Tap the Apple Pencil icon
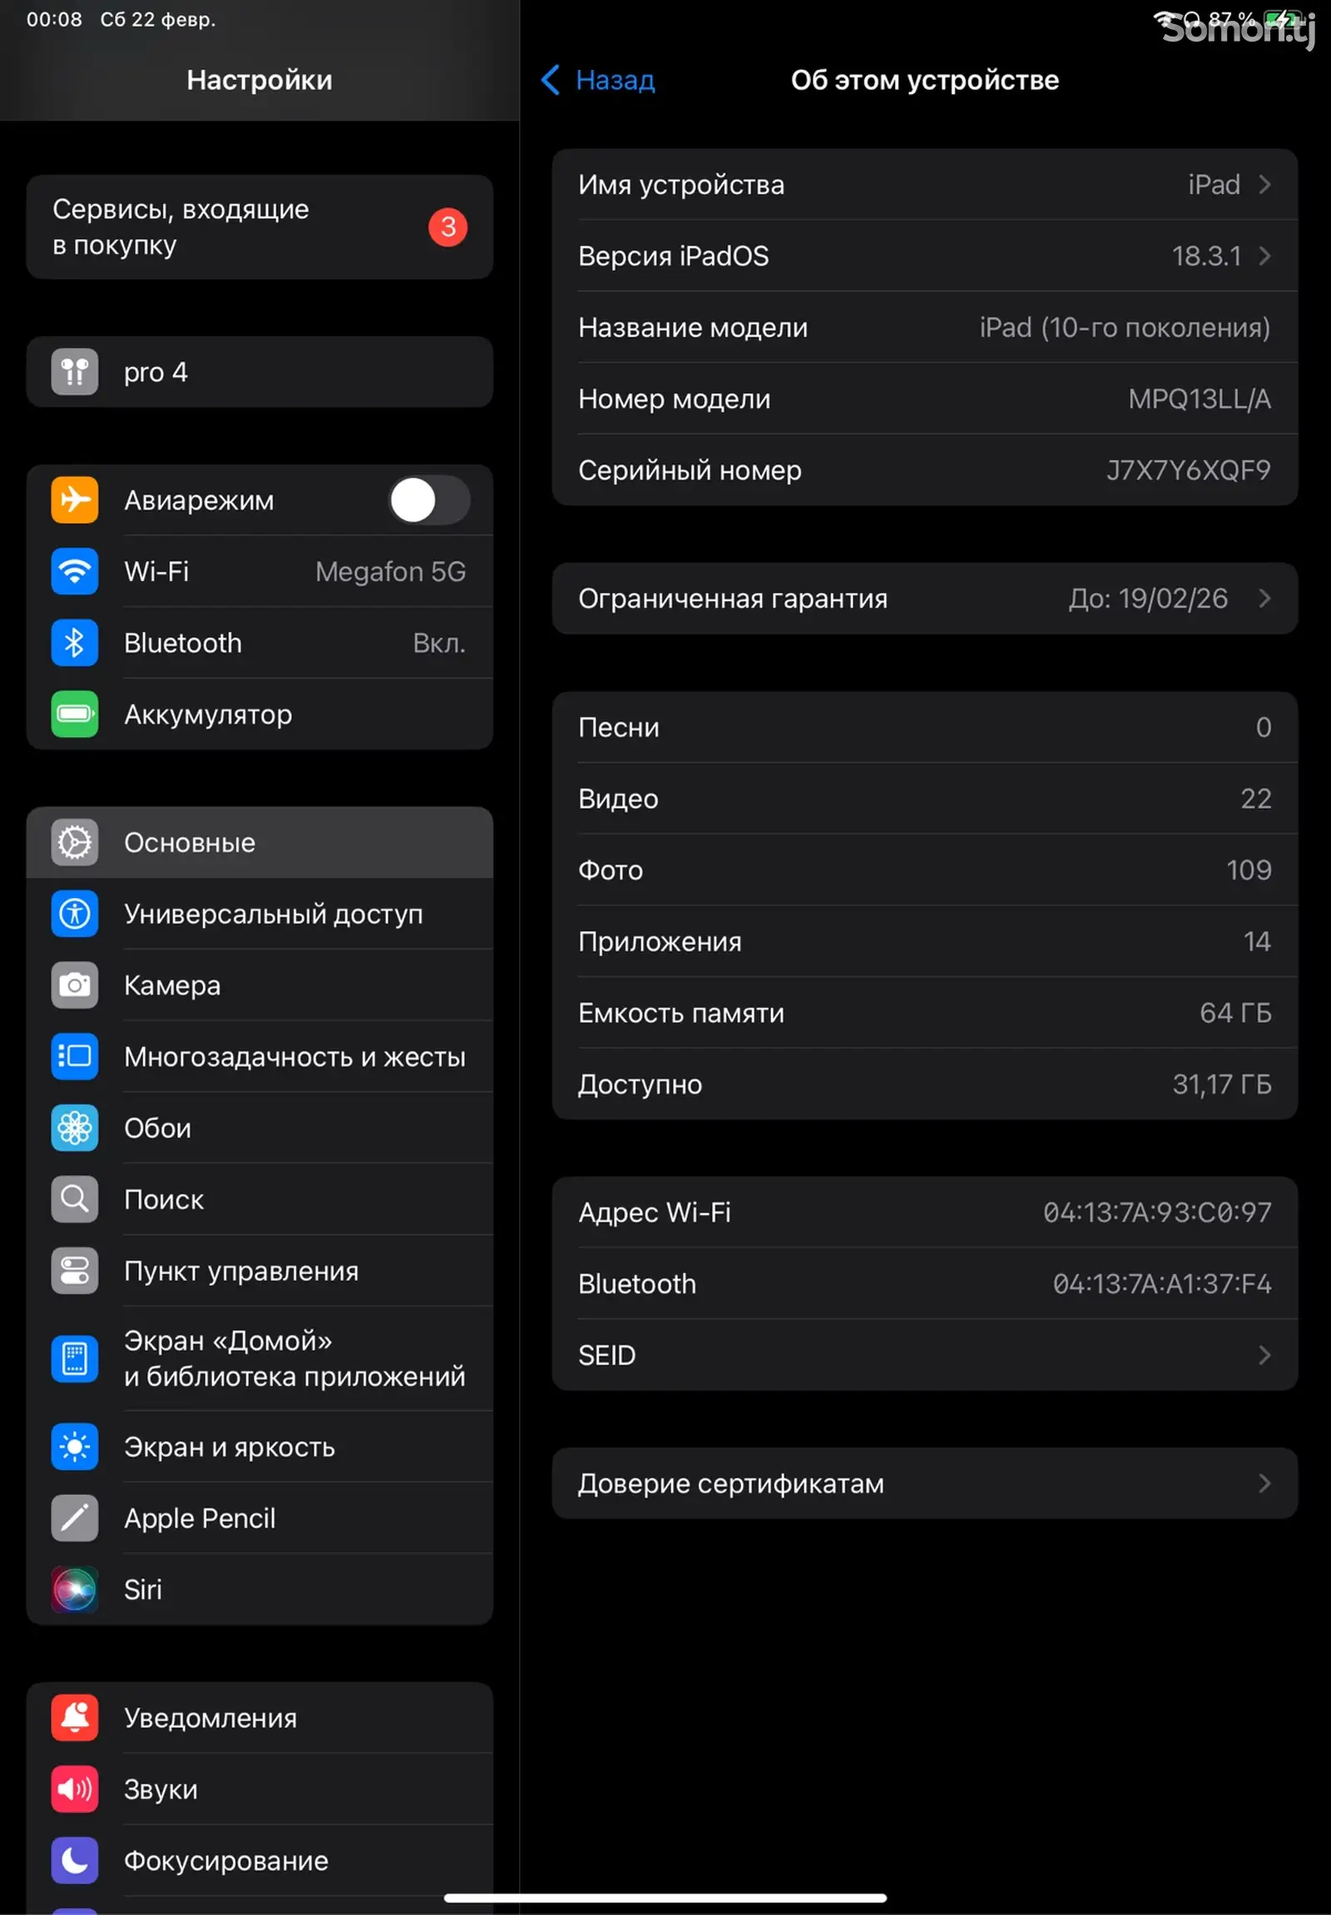This screenshot has height=1915, width=1331. tap(74, 1518)
